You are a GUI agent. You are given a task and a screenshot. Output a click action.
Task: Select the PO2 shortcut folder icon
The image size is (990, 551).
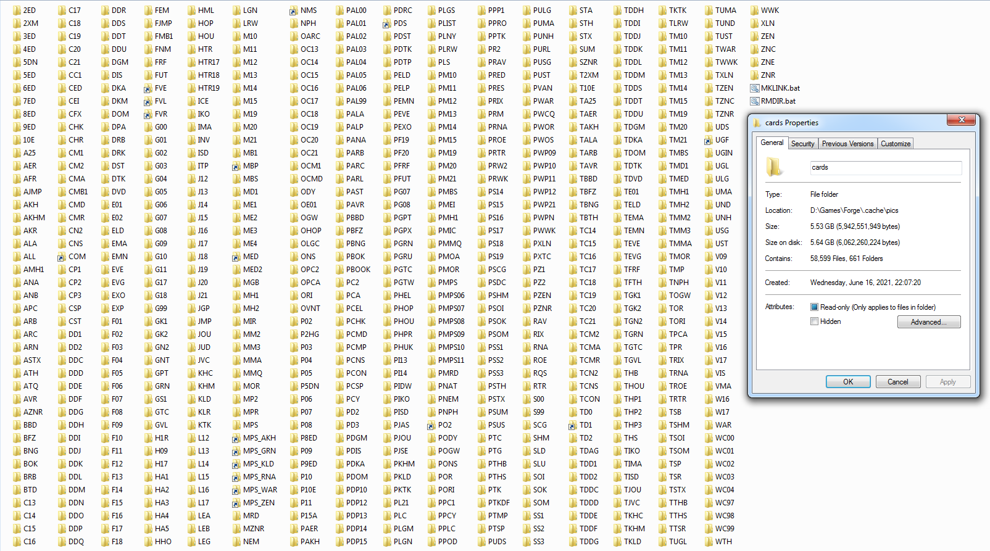pos(431,425)
